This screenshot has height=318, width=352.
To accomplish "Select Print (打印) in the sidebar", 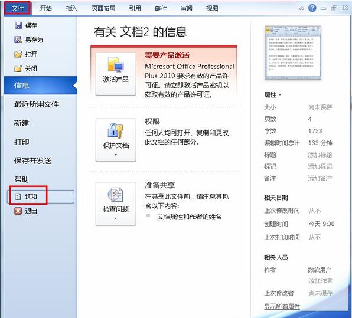I will 21,142.
